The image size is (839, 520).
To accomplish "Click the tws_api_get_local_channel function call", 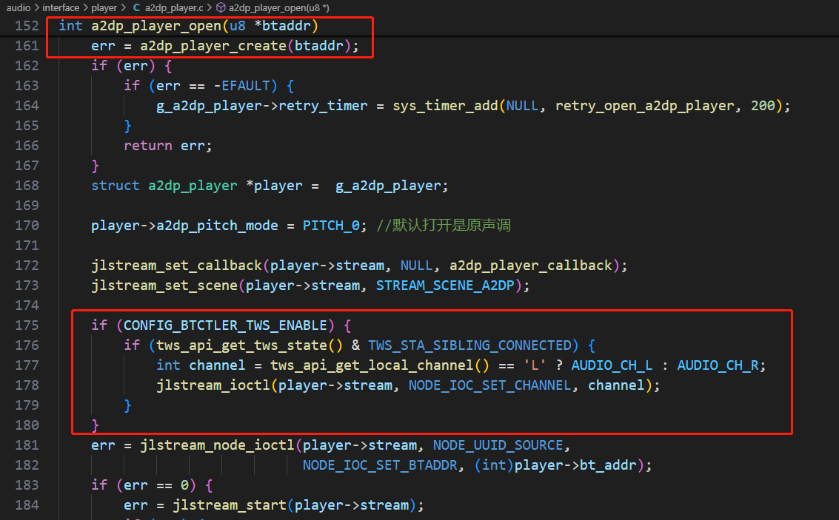I will coord(372,365).
